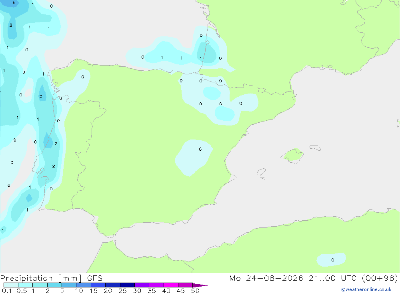
Task: Select the 35–40 mm legend color swatch
Action: click(156, 285)
